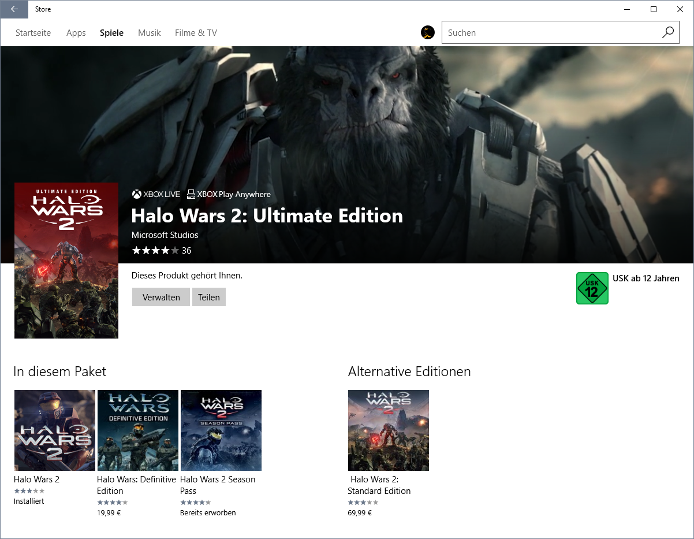Click the Xbox Live logo
The image size is (694, 539).
(137, 195)
